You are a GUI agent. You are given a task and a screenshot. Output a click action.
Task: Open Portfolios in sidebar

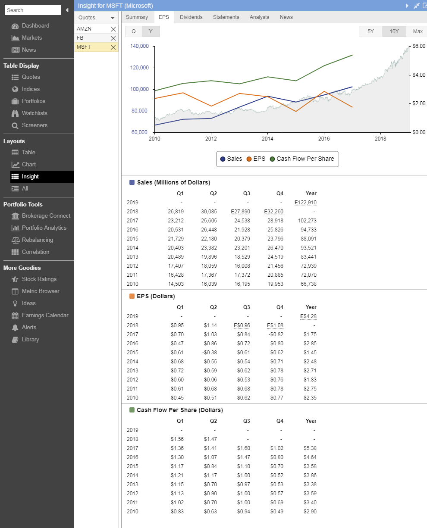[28, 101]
